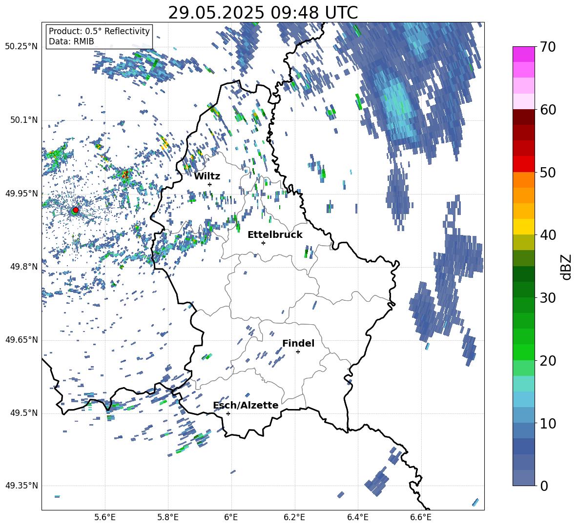Click the cross marker below Esch/Alzette
The height and width of the screenshot is (527, 578).
(x=228, y=413)
